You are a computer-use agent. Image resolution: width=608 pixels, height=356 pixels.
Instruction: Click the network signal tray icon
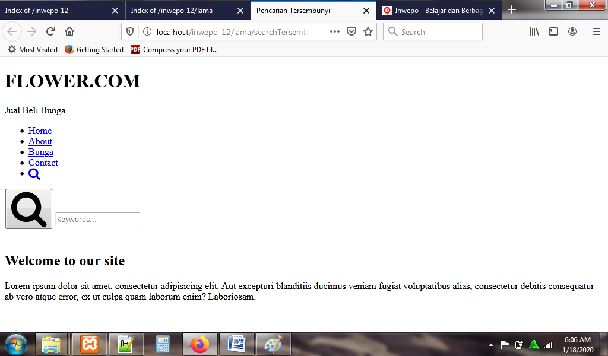(x=548, y=344)
